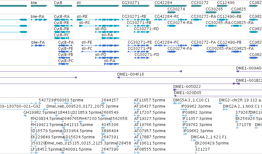Click the CG12490-PB protein label
This screenshot has width=262, height=154.
[x=229, y=42]
